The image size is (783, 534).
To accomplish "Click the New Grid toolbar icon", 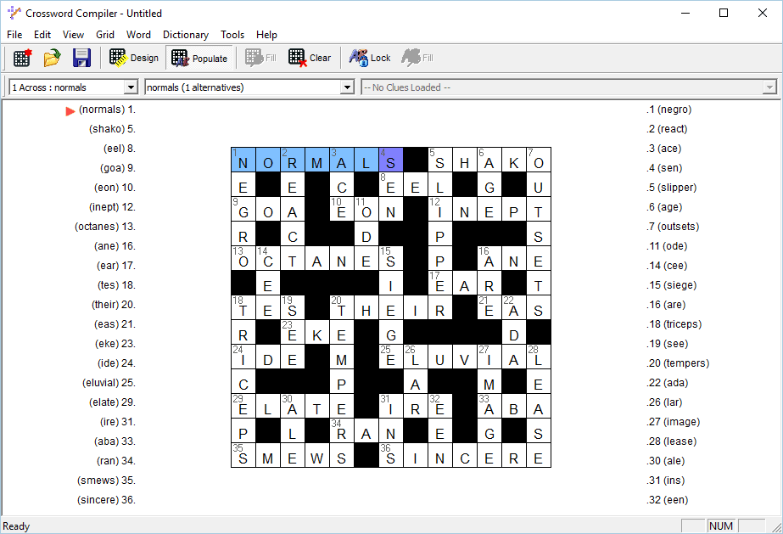I will 22,58.
